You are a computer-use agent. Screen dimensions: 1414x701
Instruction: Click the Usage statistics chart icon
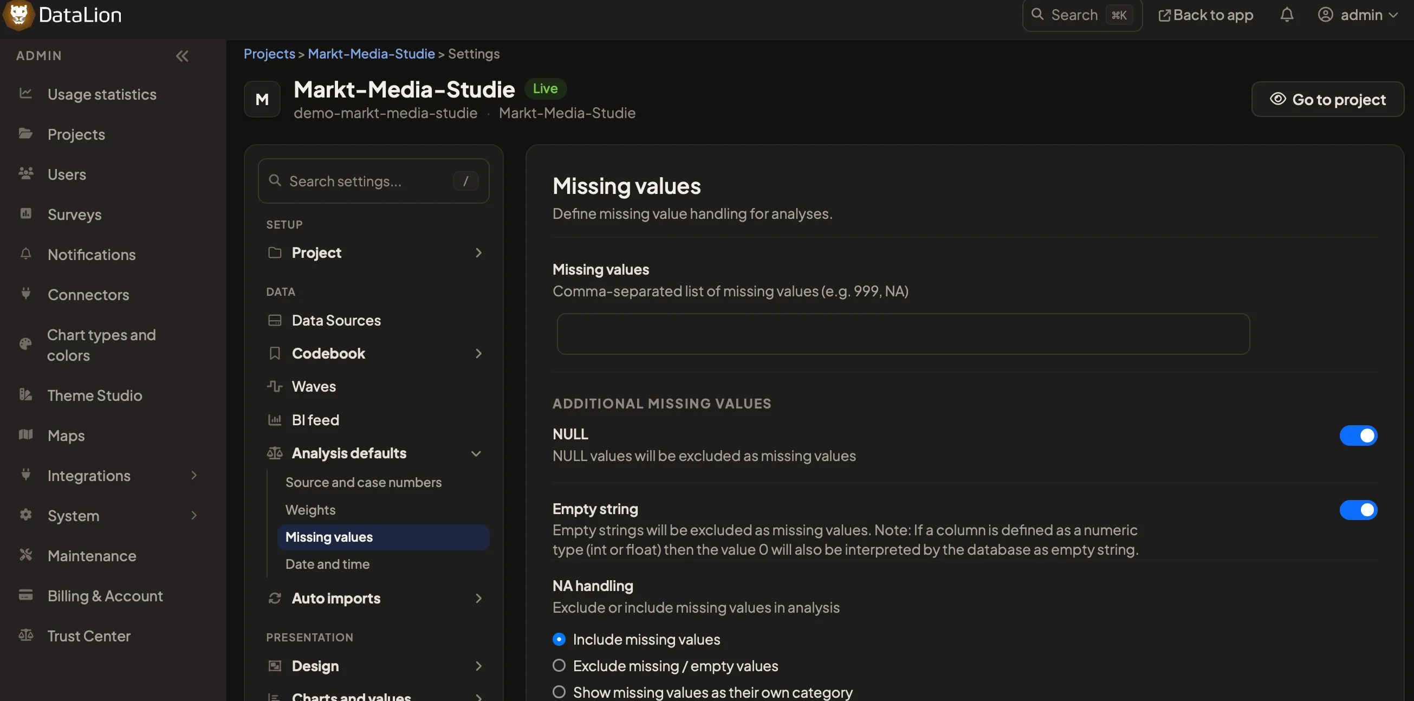25,94
